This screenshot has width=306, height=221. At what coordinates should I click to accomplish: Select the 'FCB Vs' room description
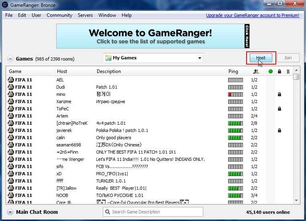122,166
